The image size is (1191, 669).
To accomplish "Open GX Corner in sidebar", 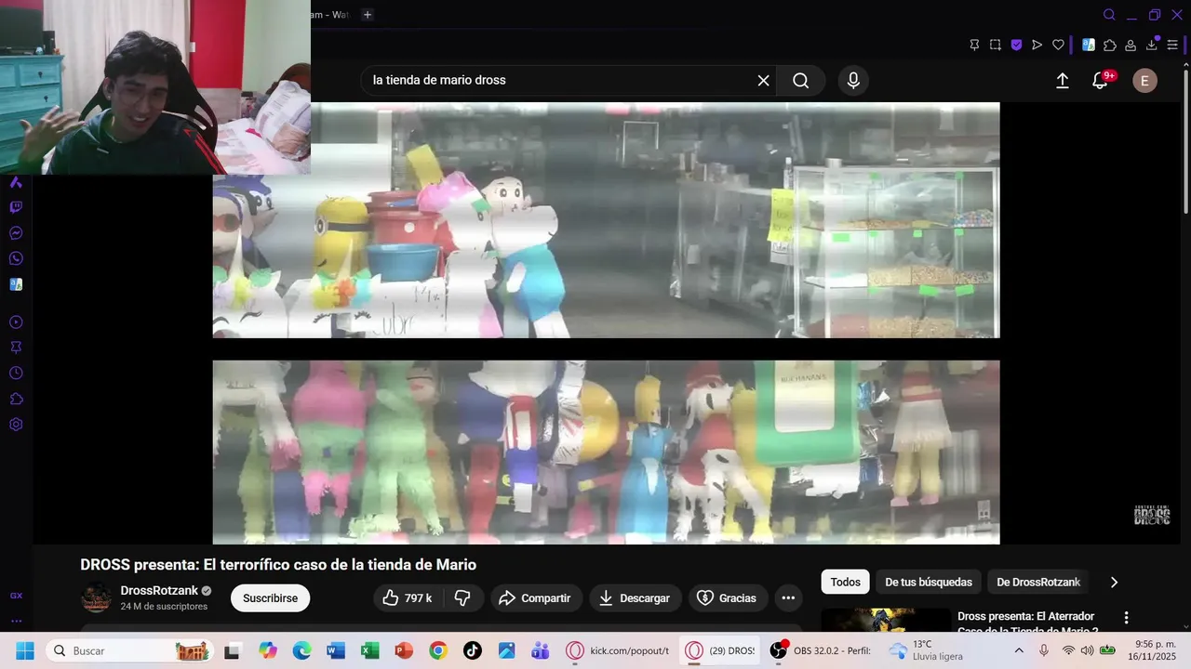I will pos(16,596).
